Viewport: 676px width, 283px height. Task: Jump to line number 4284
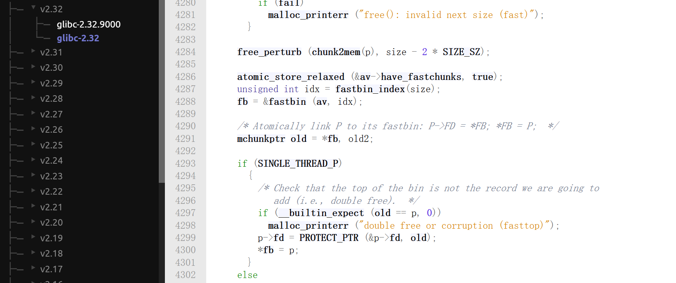(185, 52)
